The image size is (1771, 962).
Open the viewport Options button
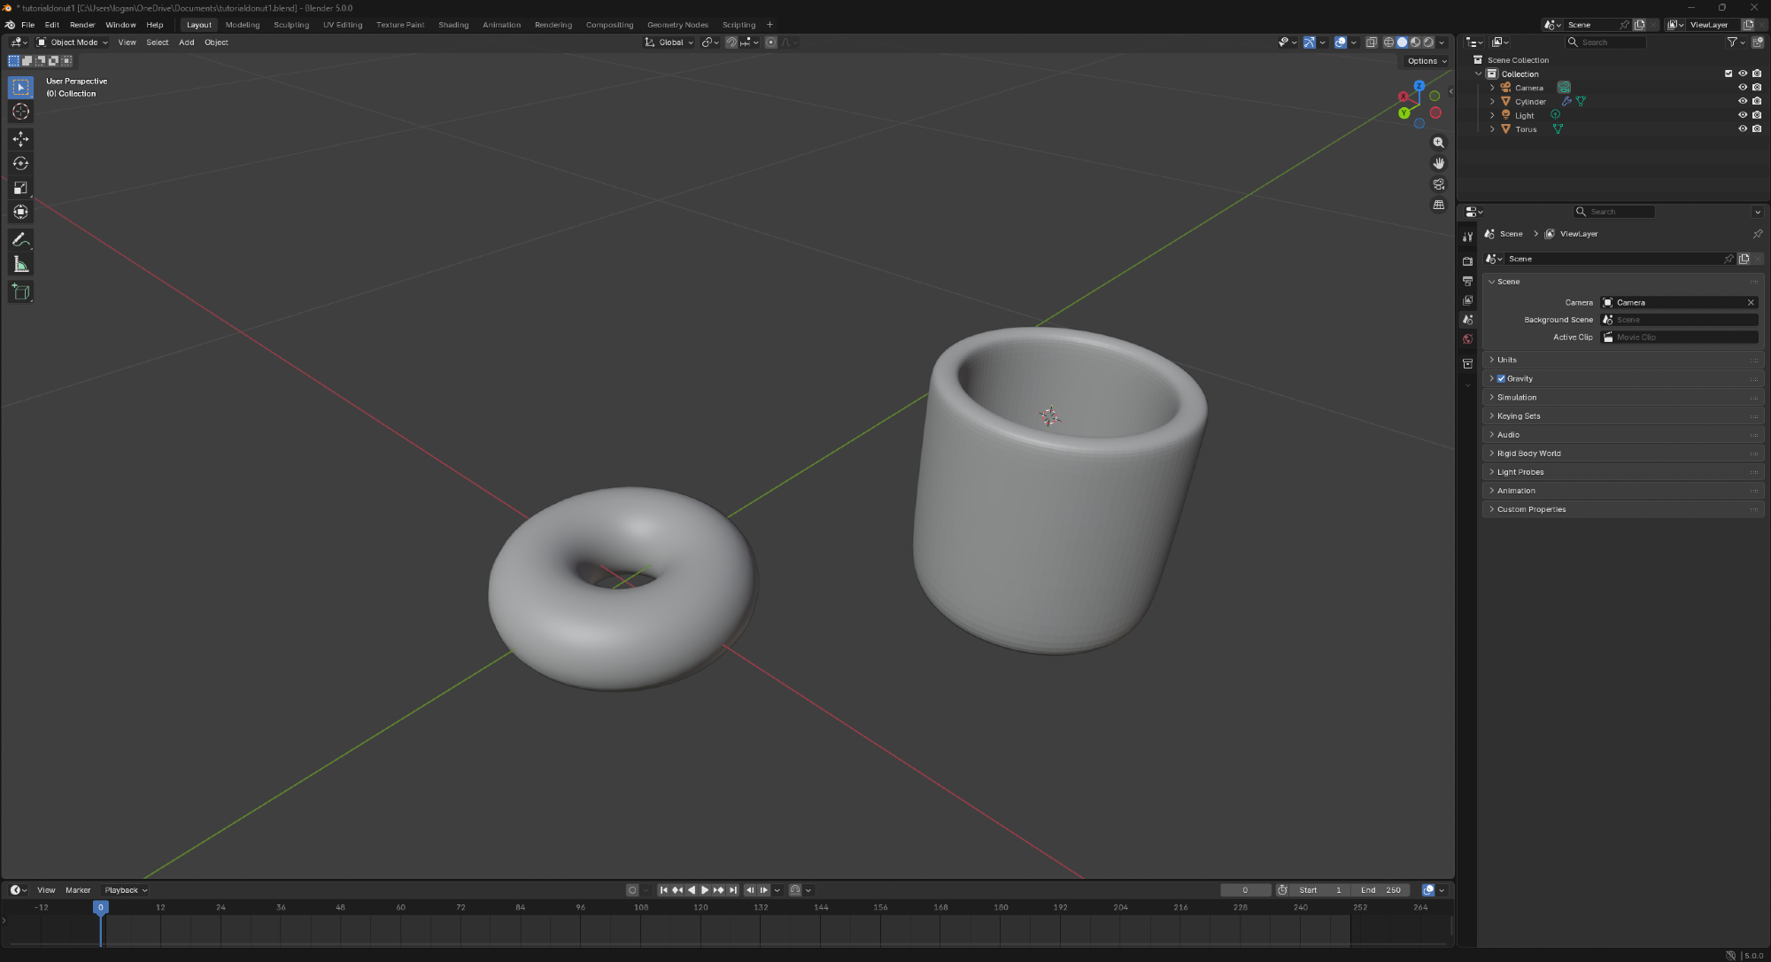1426,61
